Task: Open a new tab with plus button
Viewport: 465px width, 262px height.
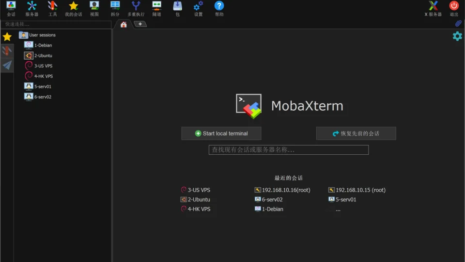Action: pyautogui.click(x=140, y=24)
